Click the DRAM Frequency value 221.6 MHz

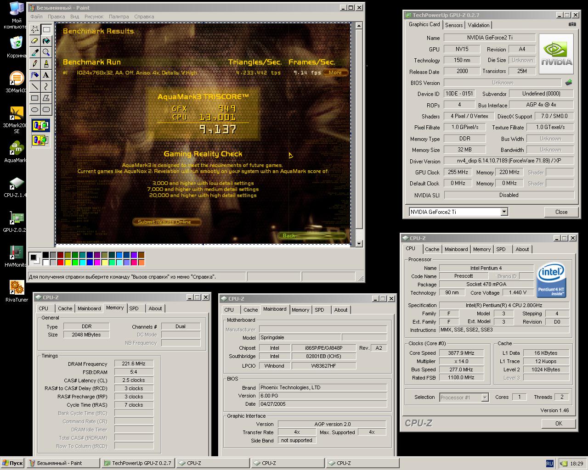coord(134,364)
